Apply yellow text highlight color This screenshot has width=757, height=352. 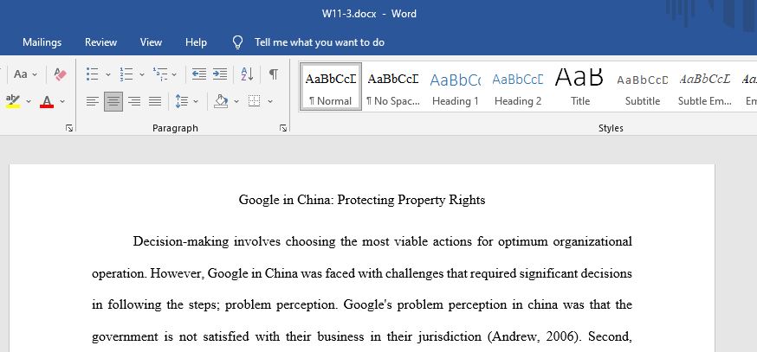click(x=13, y=101)
